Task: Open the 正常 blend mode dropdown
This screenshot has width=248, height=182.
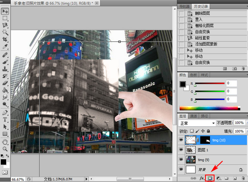Action: (x=197, y=123)
